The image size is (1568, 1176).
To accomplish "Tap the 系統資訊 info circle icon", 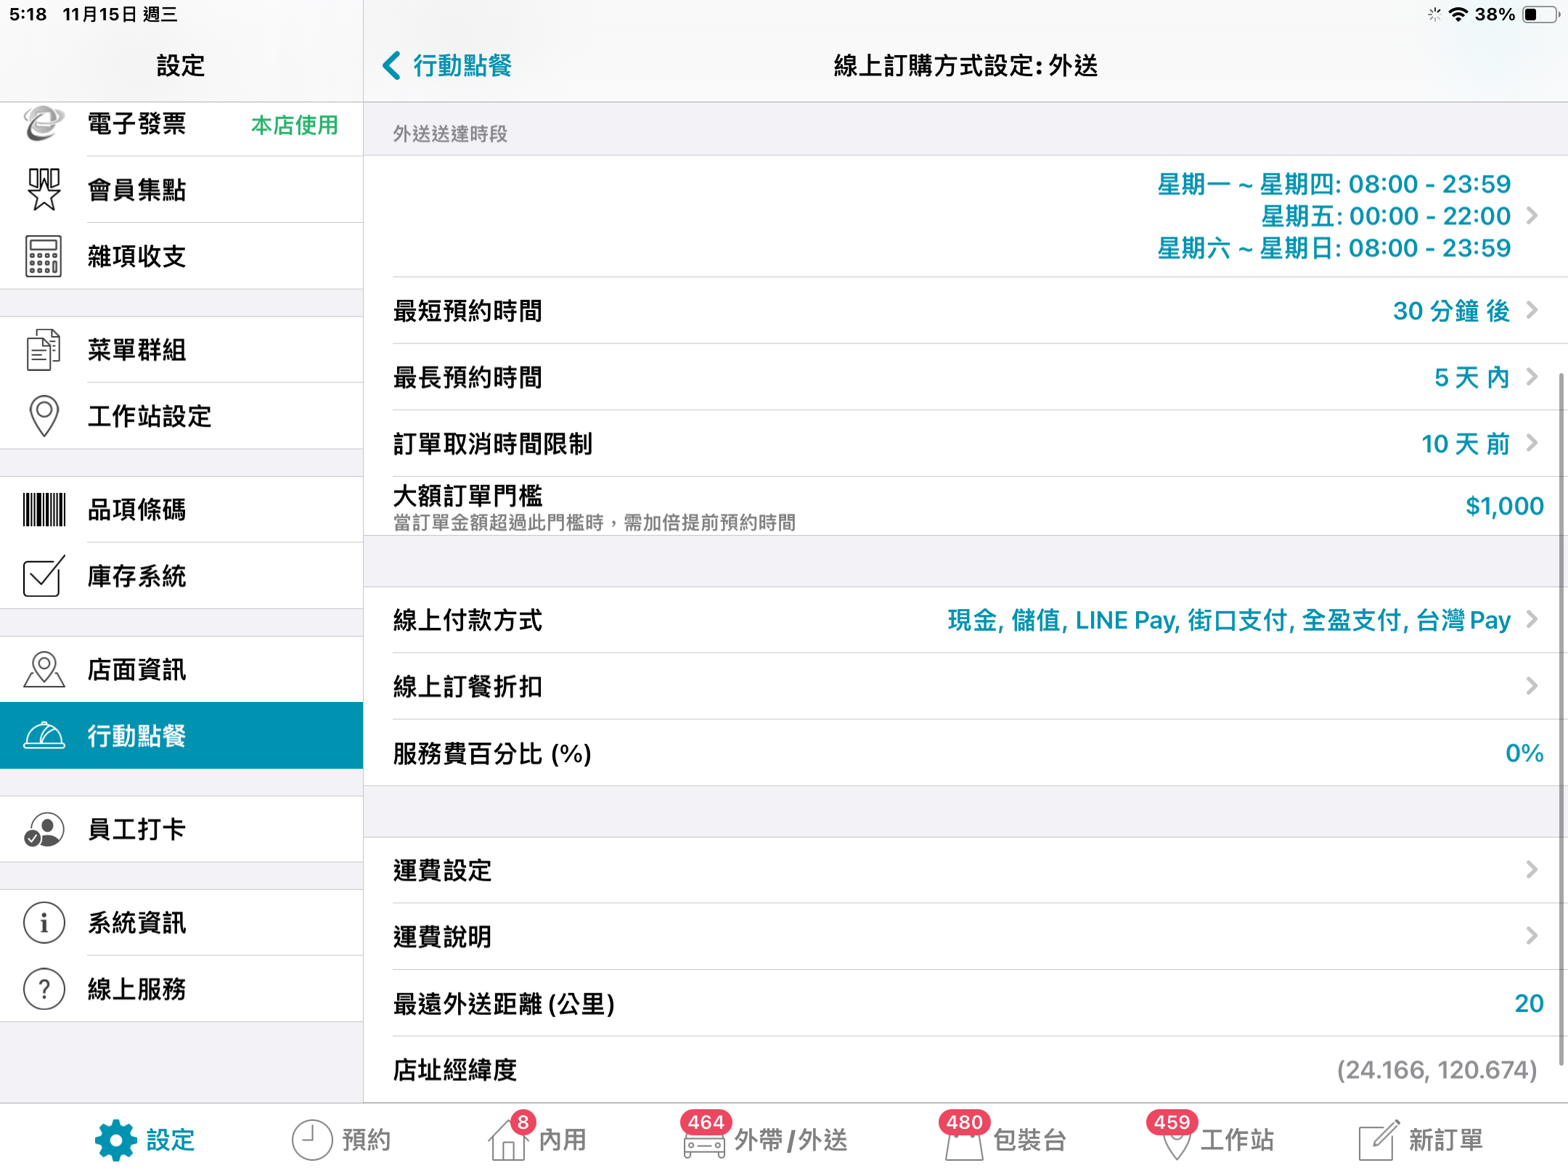I will 44,923.
